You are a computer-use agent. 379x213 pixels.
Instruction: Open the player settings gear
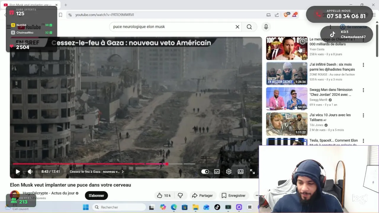[x=229, y=172]
